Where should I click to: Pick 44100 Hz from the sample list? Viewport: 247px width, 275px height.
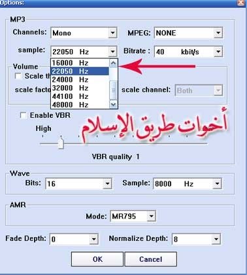pyautogui.click(x=80, y=96)
